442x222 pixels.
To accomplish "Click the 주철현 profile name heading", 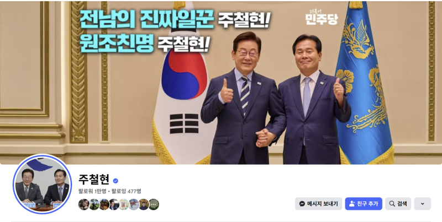I will point(94,180).
